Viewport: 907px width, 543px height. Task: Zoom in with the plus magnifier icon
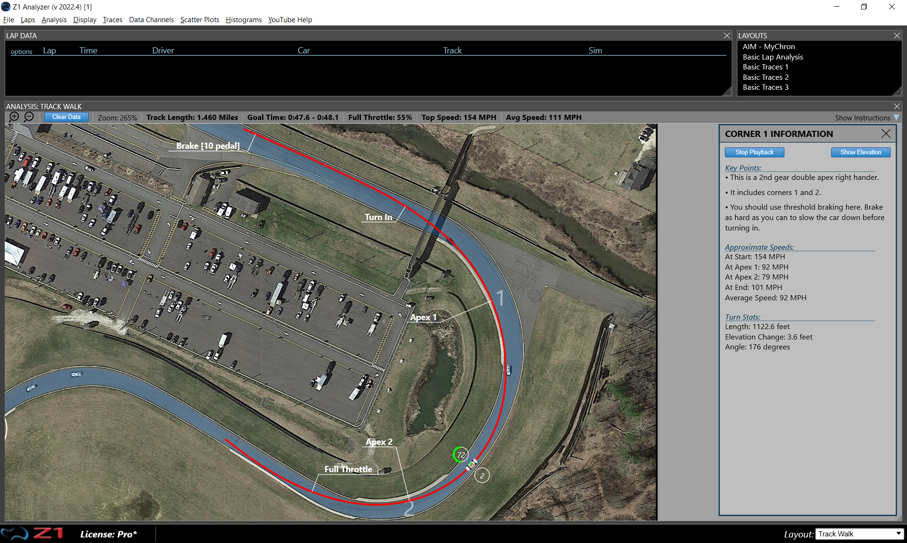pyautogui.click(x=14, y=117)
